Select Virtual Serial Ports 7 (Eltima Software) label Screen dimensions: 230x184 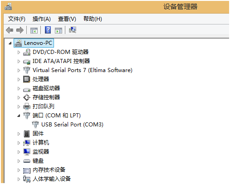coord(83,70)
